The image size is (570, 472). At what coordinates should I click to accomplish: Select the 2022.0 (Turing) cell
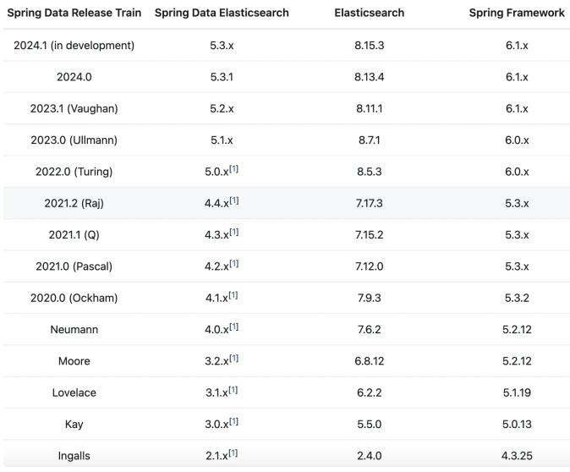tap(74, 172)
